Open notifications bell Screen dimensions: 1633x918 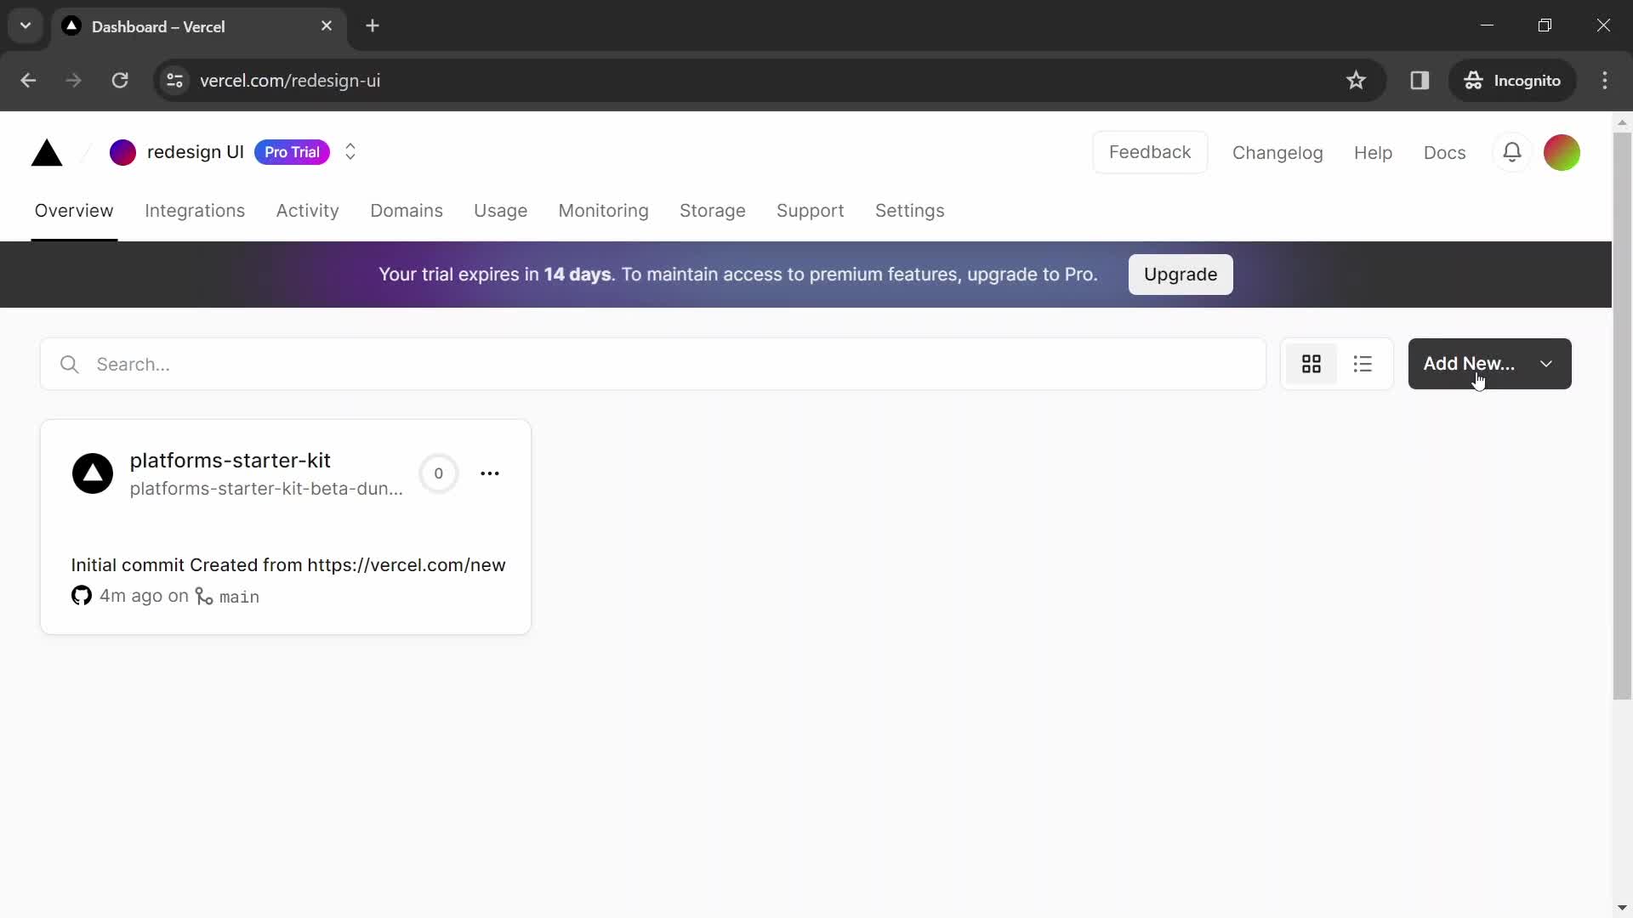pyautogui.click(x=1512, y=152)
